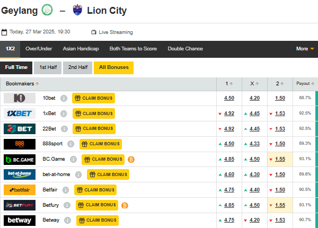Click the BetFury bookmaker logo

point(20,205)
